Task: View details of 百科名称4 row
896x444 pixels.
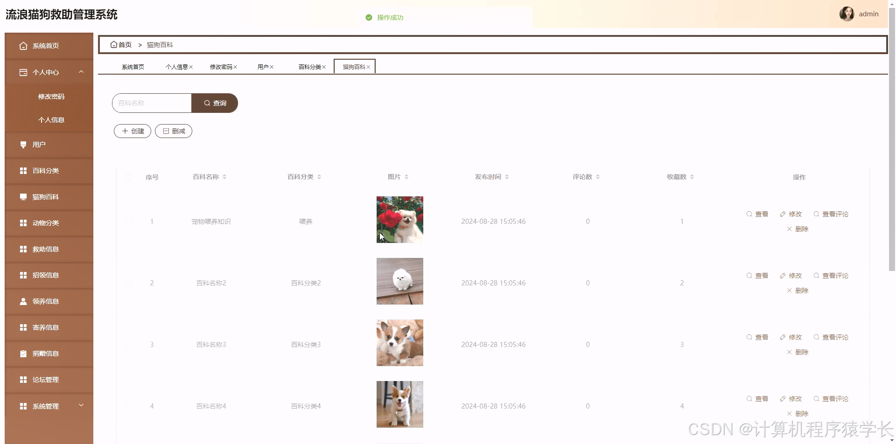Action: pyautogui.click(x=757, y=399)
